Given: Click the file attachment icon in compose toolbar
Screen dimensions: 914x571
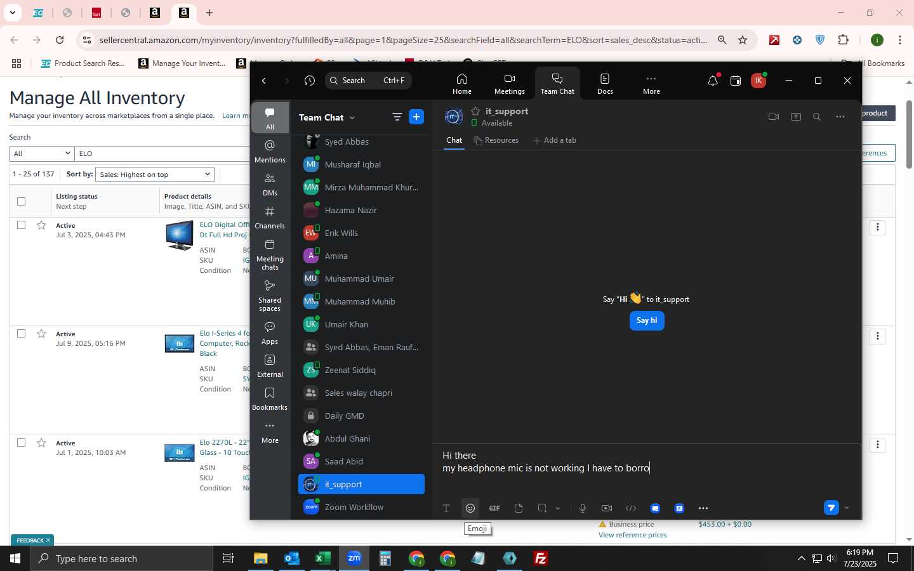Looking at the screenshot, I should (x=519, y=508).
